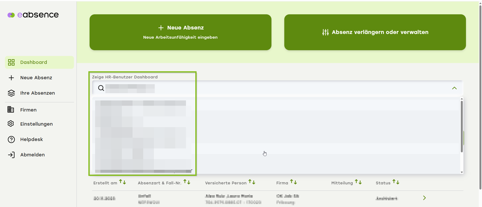Sort table by Status column
The height and width of the screenshot is (207, 482).
coord(396,182)
